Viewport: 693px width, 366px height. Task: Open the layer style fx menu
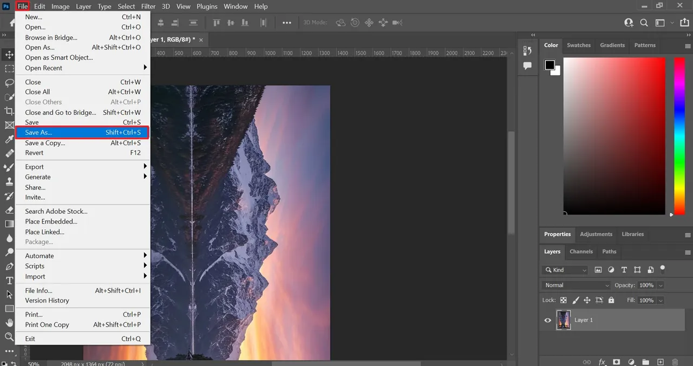pyautogui.click(x=602, y=362)
